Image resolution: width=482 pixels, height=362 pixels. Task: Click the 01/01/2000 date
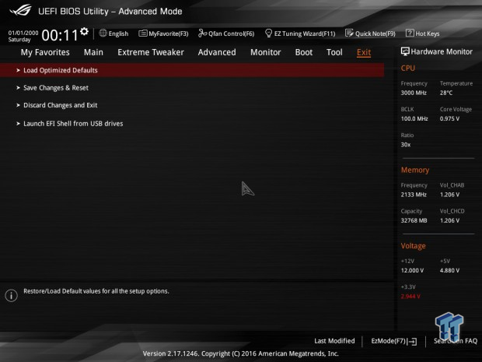tap(23, 33)
